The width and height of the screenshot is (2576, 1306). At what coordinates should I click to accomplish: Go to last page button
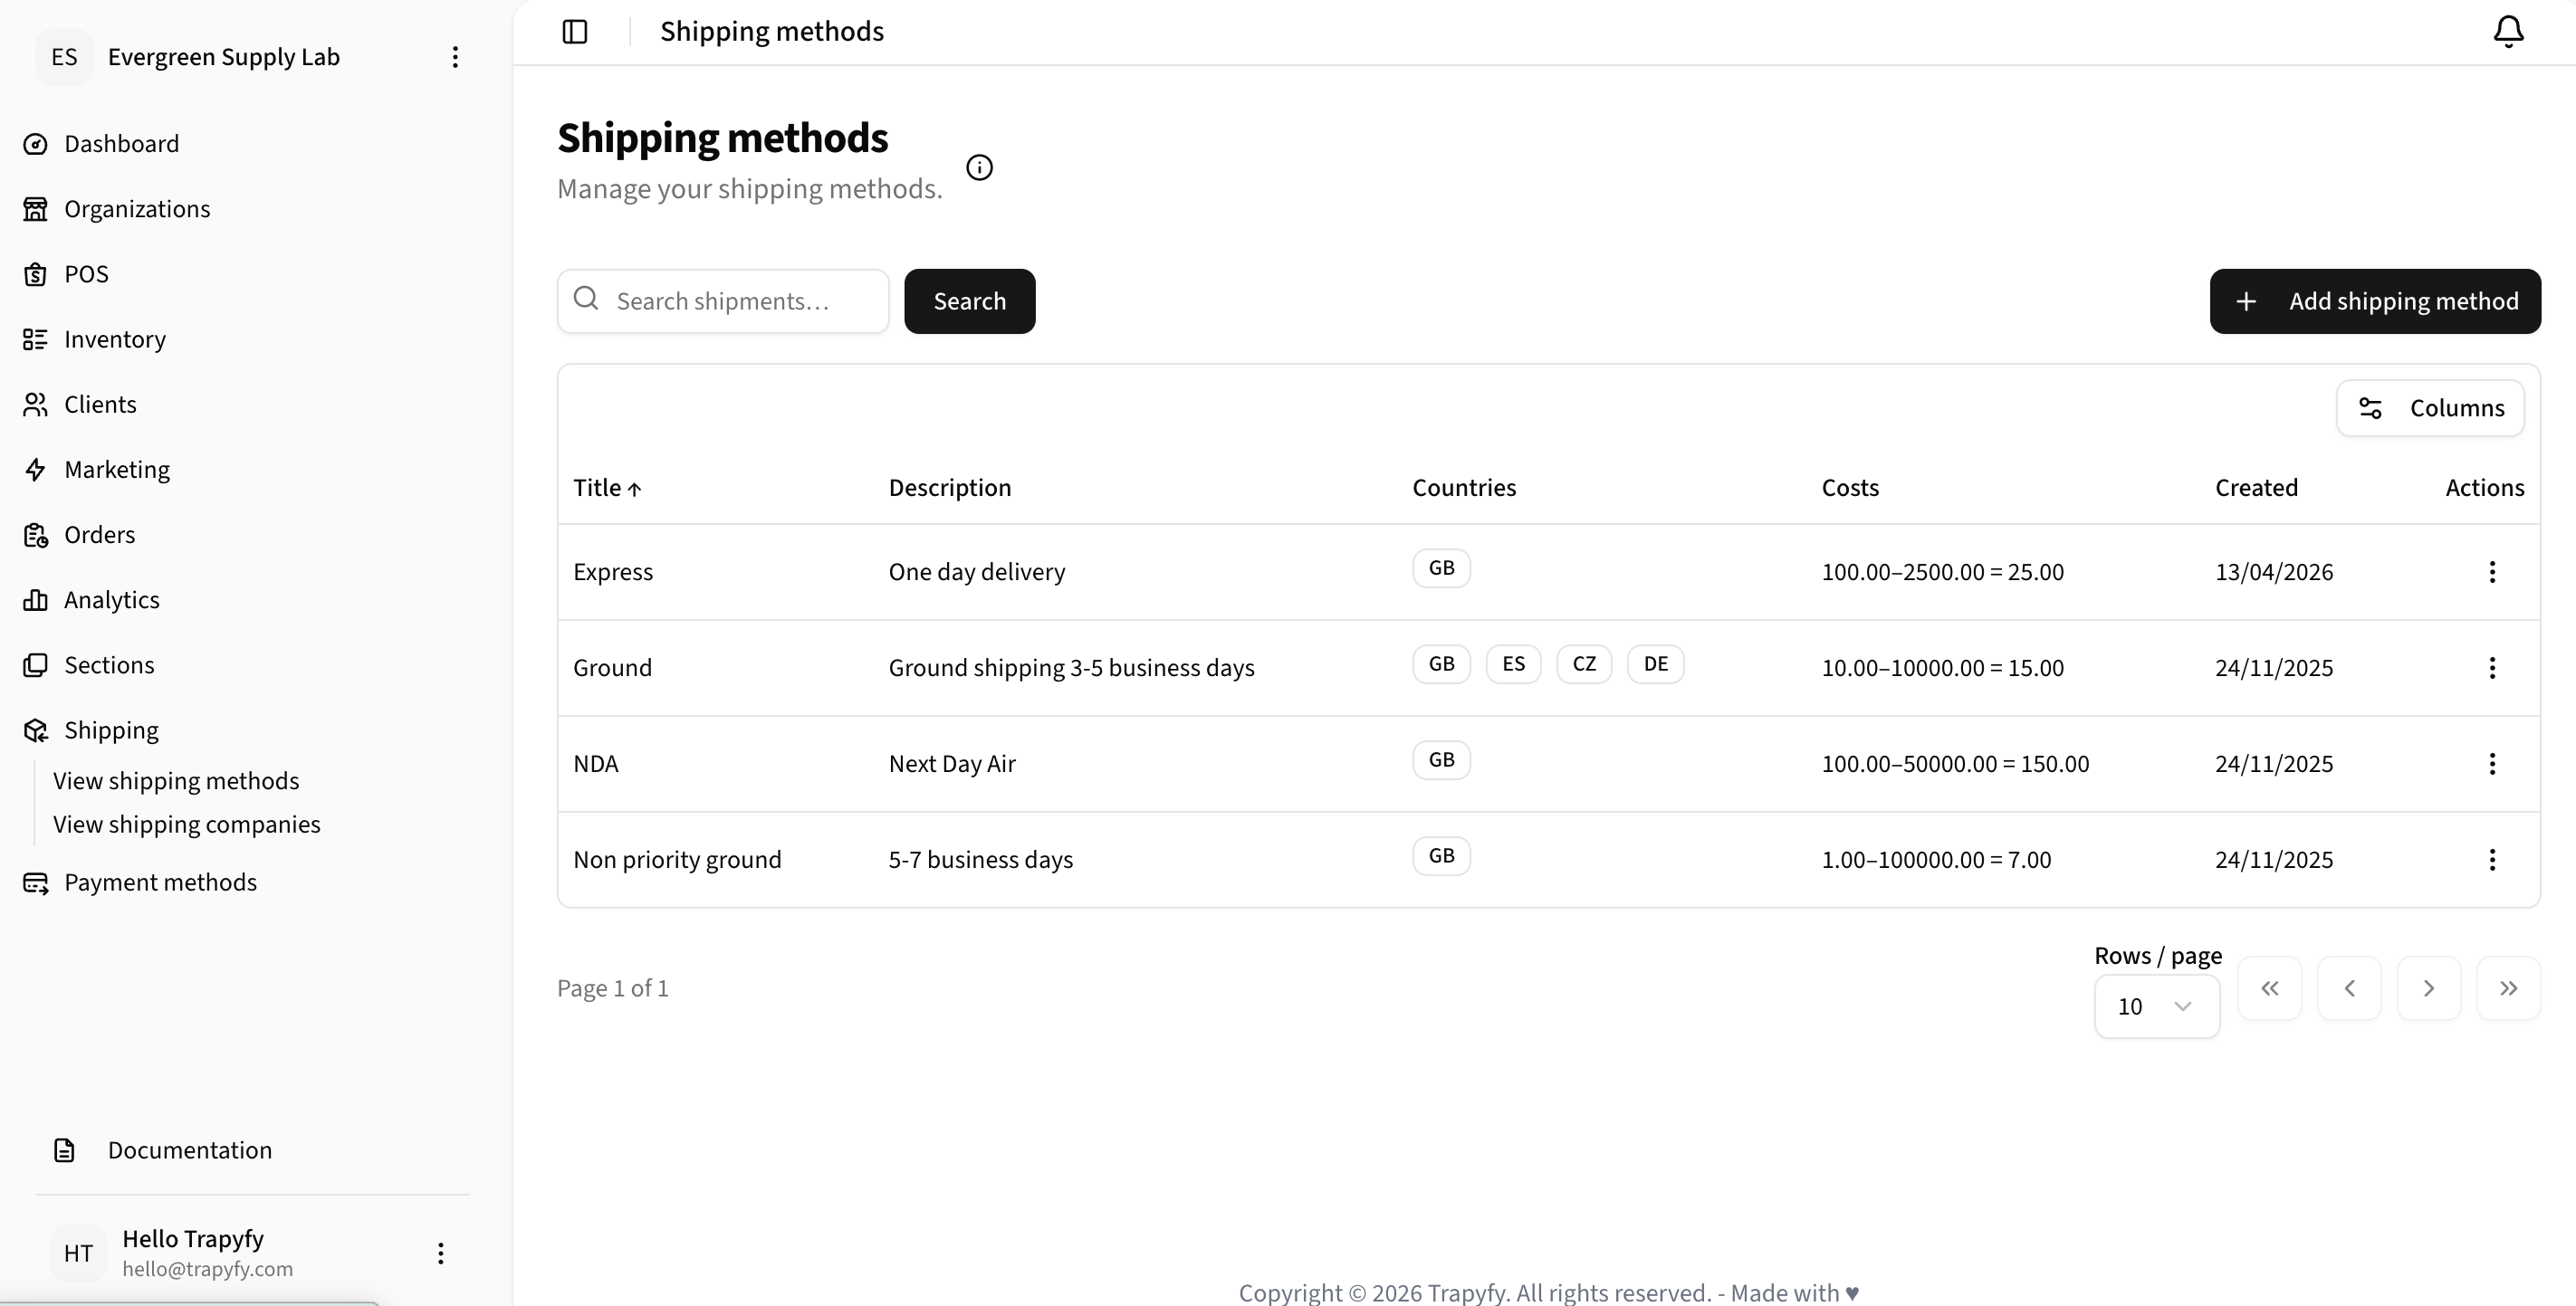2508,988
